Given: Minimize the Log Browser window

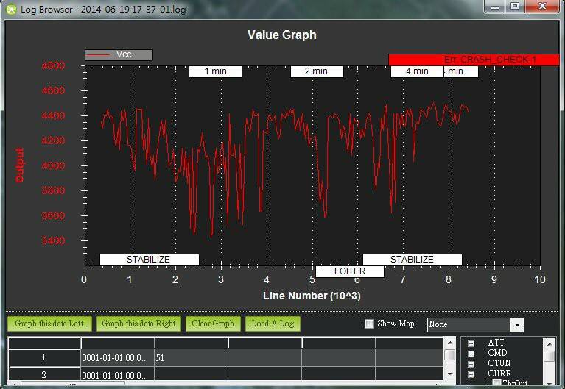Looking at the screenshot, I should tap(496, 7).
